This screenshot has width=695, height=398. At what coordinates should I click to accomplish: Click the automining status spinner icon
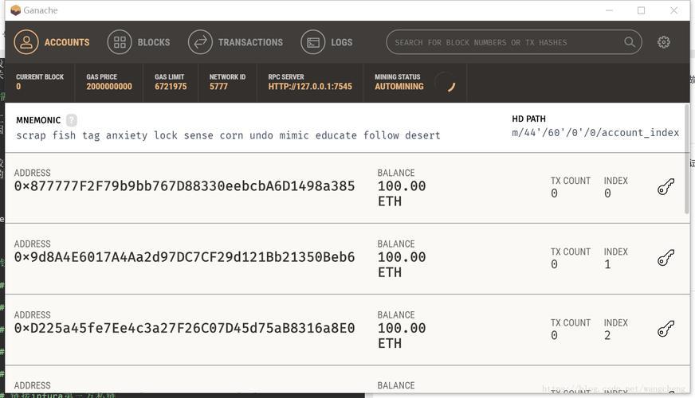click(x=446, y=82)
